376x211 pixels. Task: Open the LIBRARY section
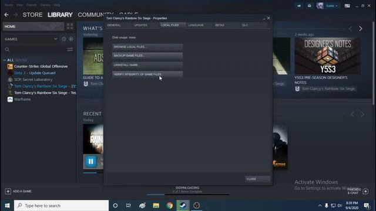coord(60,15)
